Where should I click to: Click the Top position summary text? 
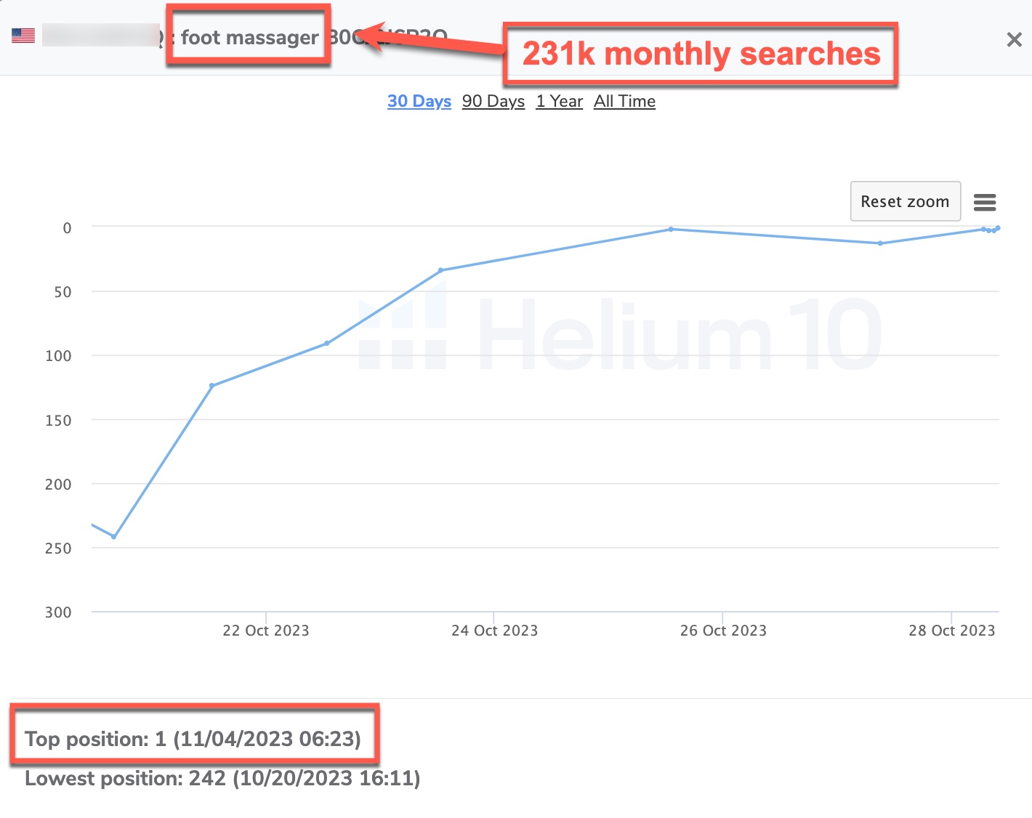193,739
